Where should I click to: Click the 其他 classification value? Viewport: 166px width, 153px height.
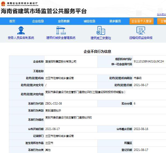click(x=48, y=150)
